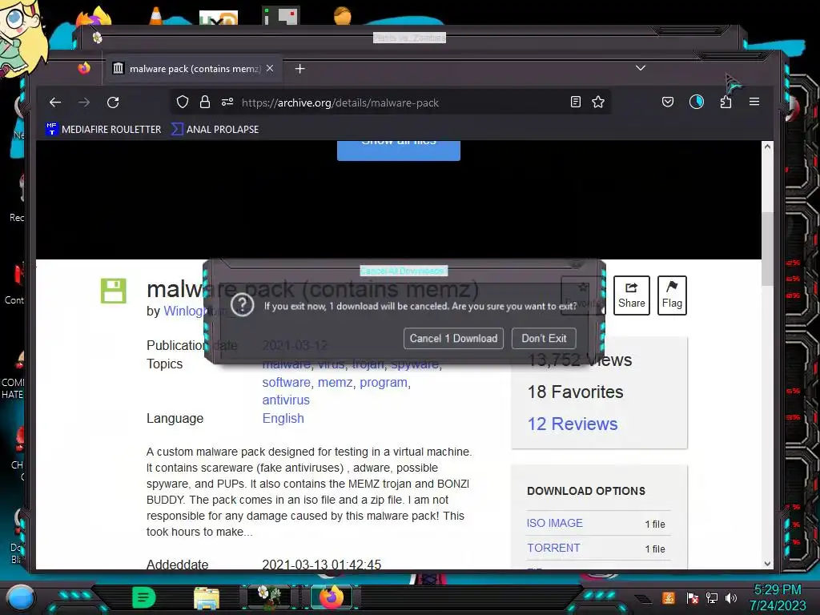
Task: Open the network tray icon
Action: (x=712, y=597)
